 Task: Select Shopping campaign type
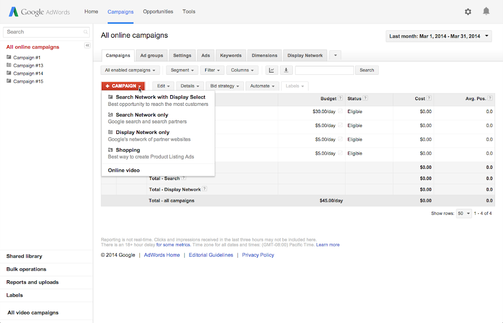(128, 150)
